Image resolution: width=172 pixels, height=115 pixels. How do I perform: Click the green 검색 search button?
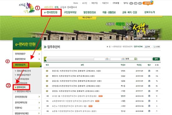[x=156, y=59]
